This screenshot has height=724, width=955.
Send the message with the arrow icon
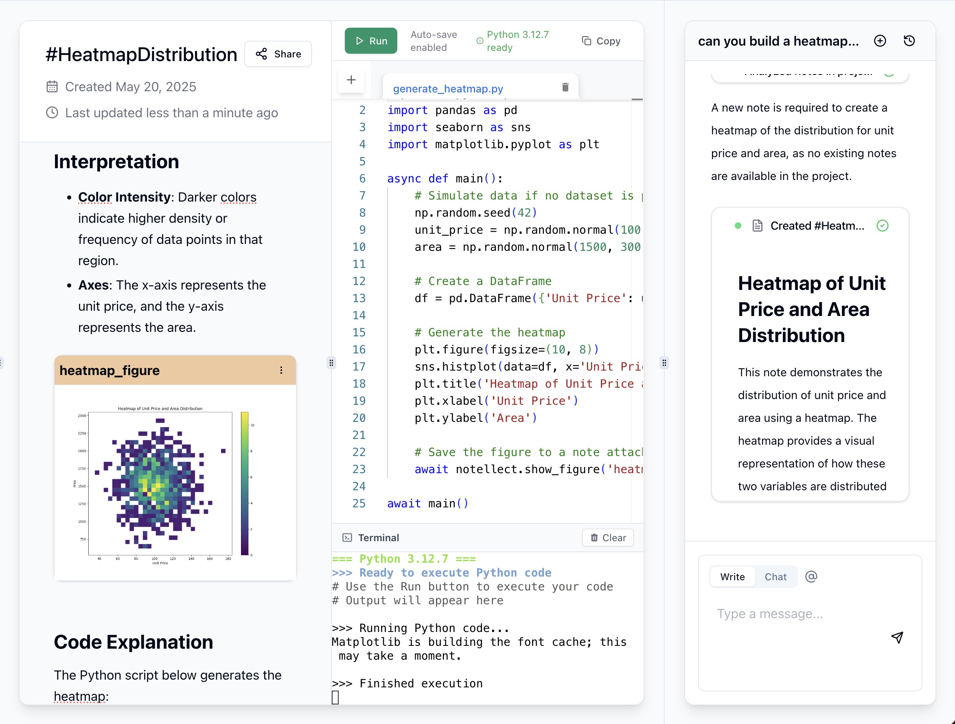pos(897,637)
